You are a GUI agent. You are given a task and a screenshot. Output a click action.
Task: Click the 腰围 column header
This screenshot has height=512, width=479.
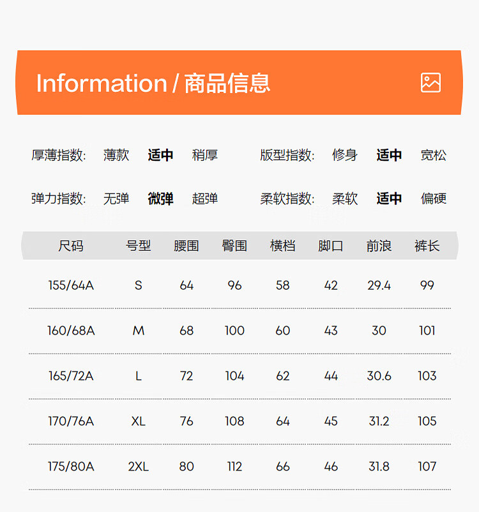186,246
